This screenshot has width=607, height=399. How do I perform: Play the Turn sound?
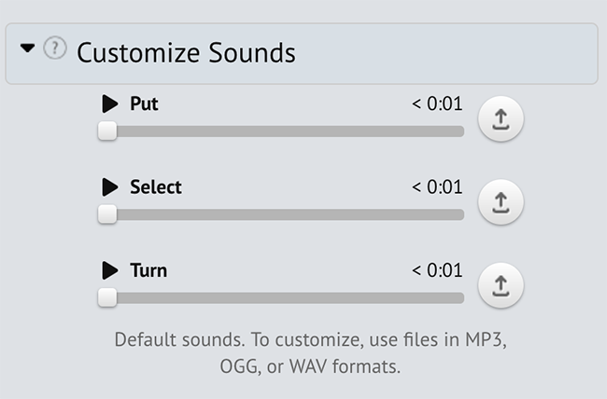110,270
